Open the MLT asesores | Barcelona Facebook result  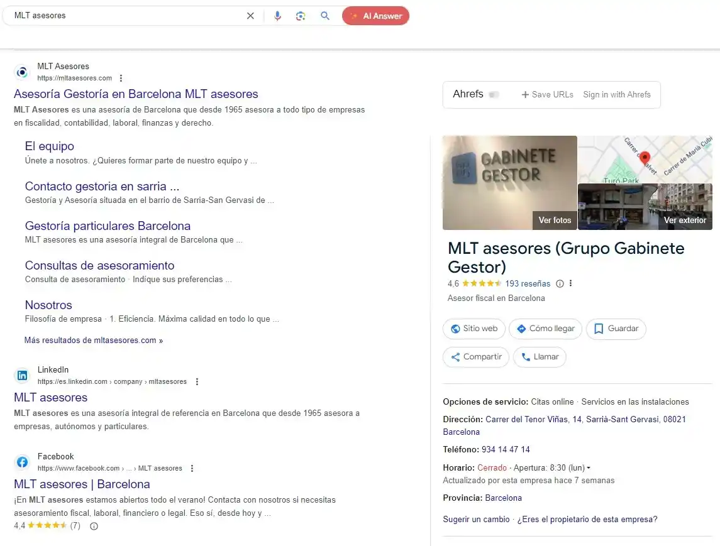82,484
